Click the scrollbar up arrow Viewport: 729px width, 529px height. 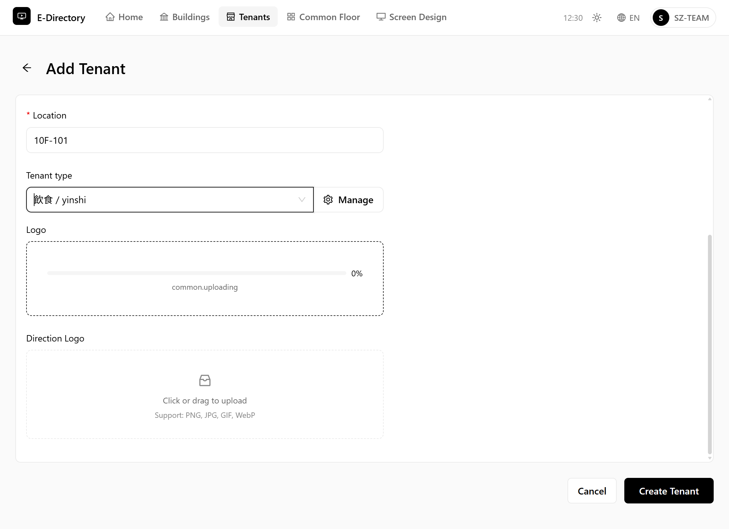(710, 99)
